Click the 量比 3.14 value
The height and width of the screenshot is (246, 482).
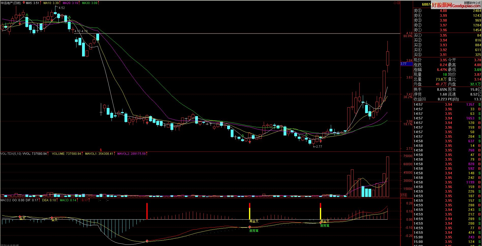(477, 79)
